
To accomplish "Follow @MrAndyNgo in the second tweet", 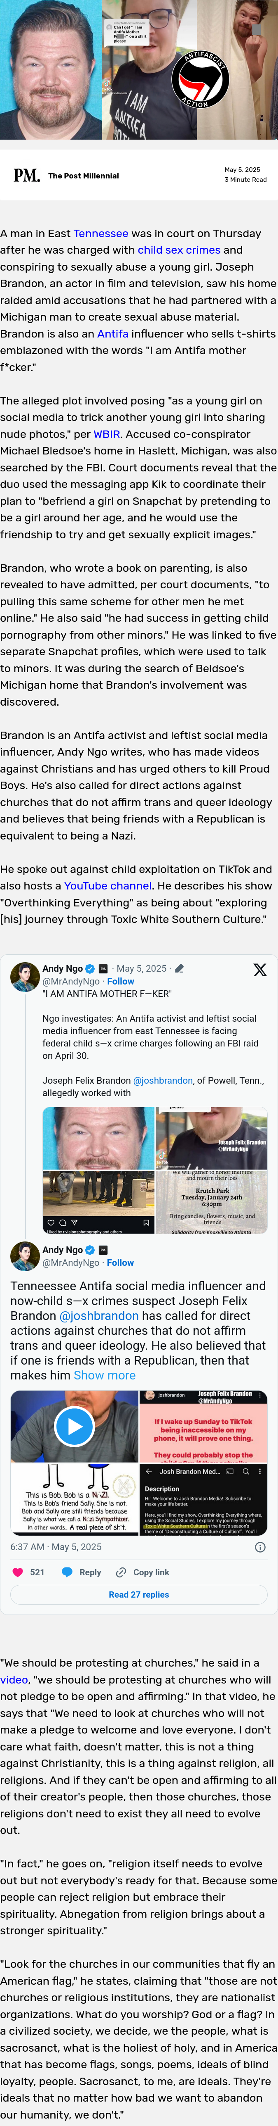I will (x=120, y=1263).
